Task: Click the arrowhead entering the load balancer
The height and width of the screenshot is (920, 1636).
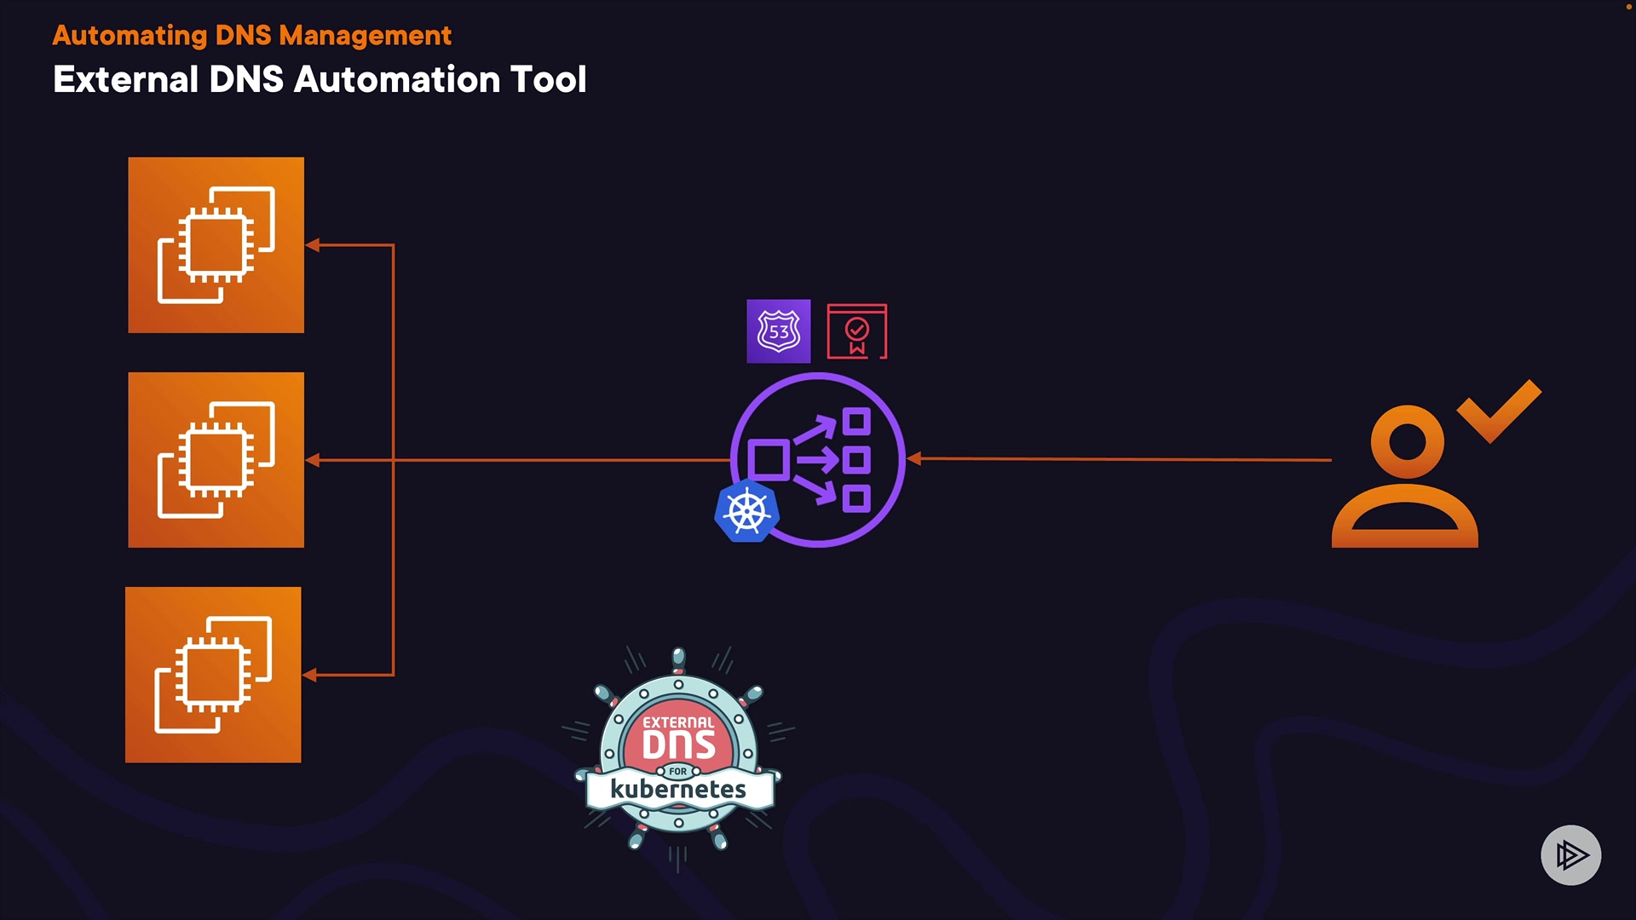Action: tap(914, 459)
